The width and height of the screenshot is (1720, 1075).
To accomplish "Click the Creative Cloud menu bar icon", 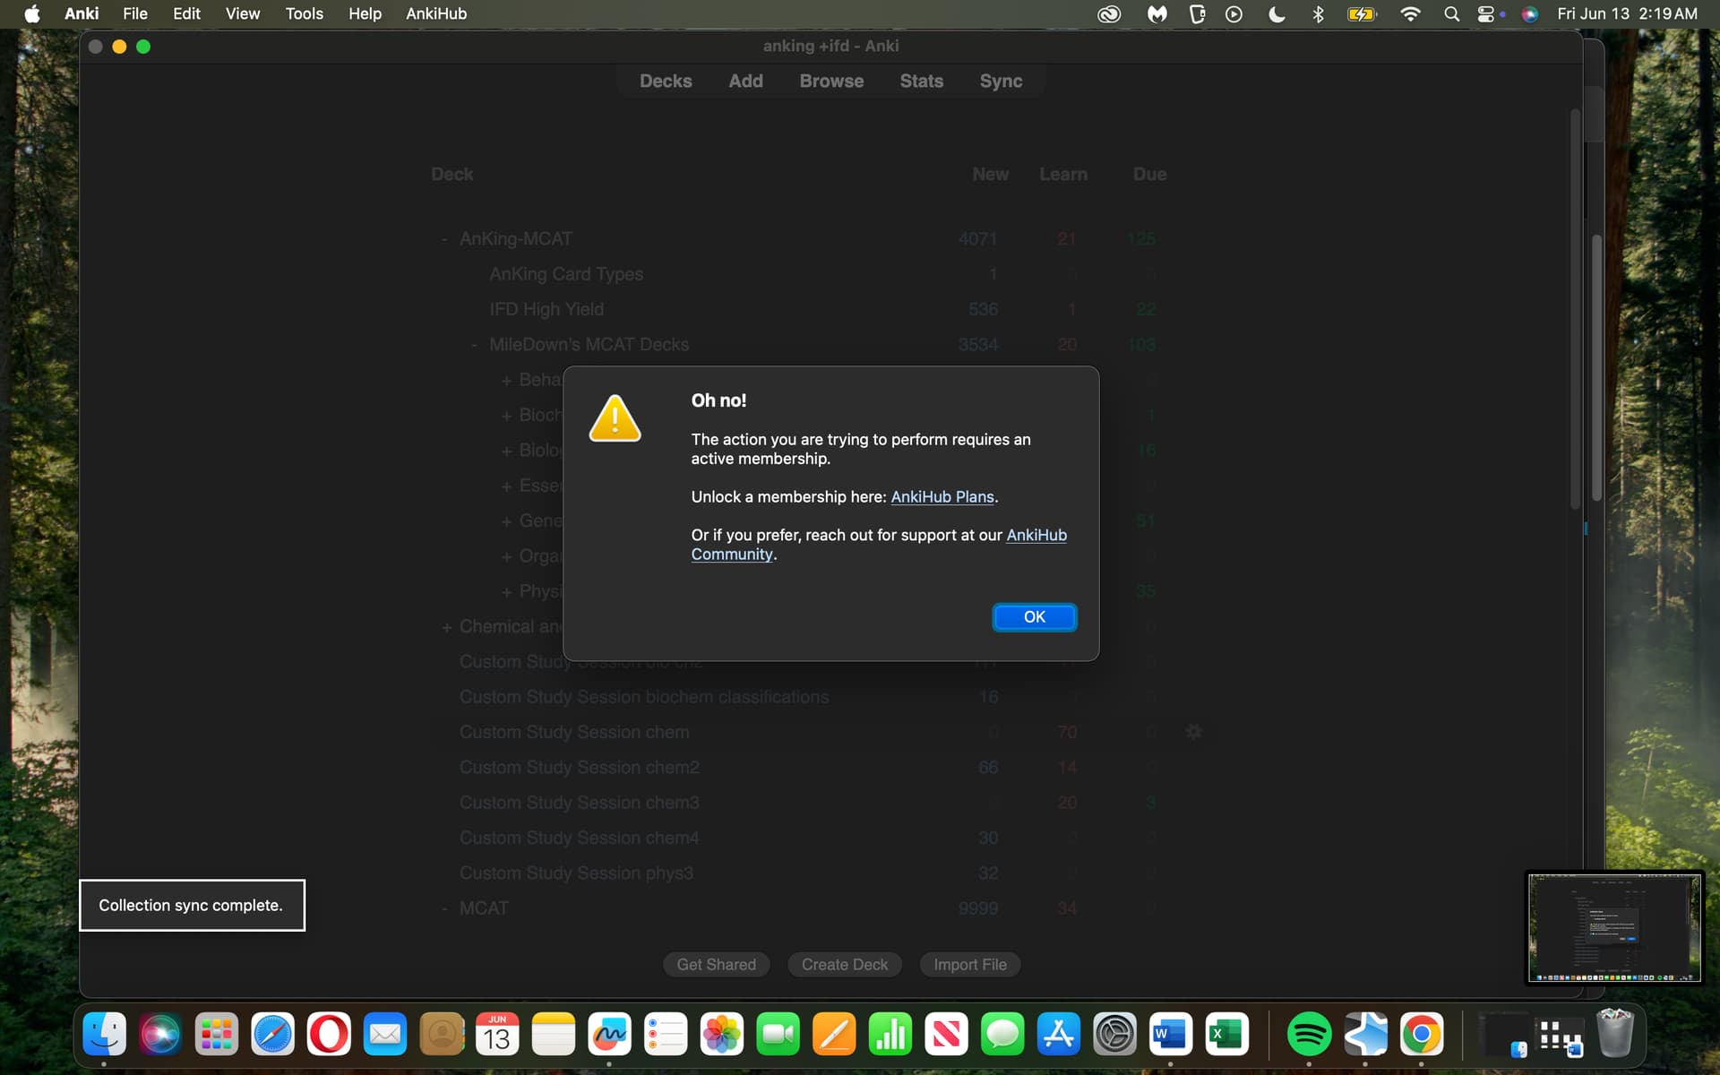I will (x=1109, y=13).
